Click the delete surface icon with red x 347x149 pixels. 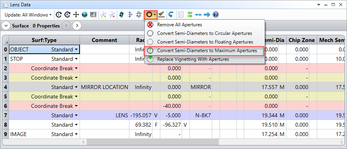112,15
